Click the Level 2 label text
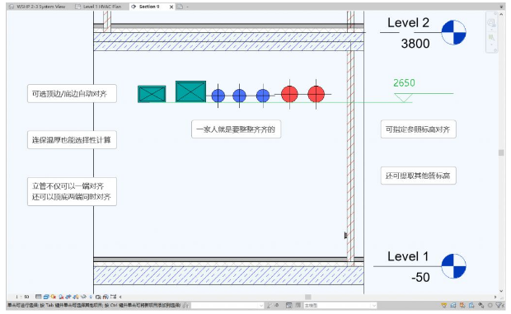The height and width of the screenshot is (314, 511). coord(408,23)
